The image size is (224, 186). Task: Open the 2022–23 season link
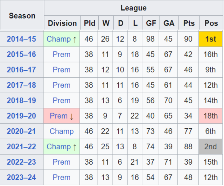pos(21,162)
